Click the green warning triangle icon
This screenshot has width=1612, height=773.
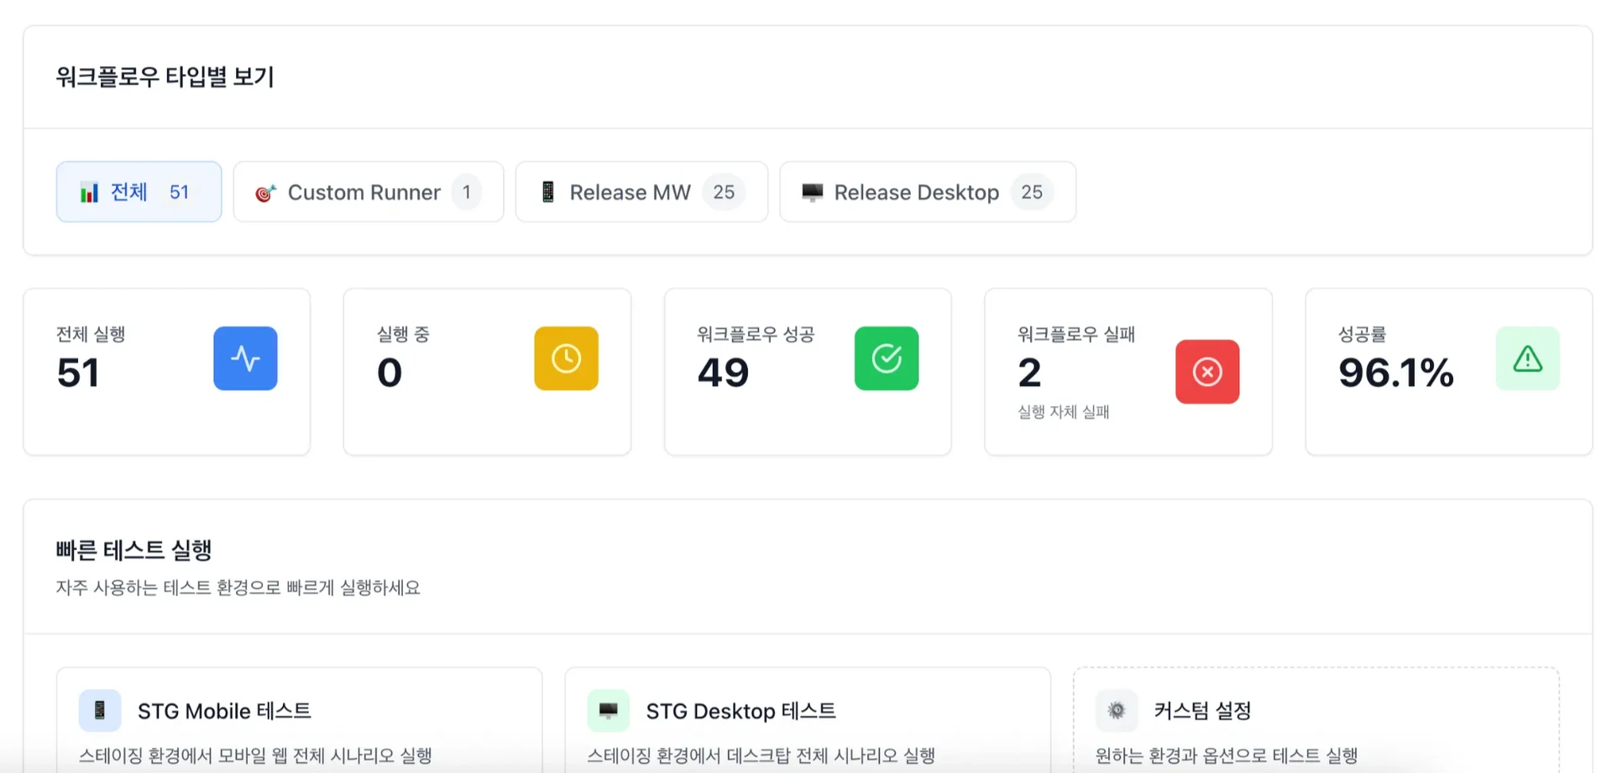[1526, 358]
